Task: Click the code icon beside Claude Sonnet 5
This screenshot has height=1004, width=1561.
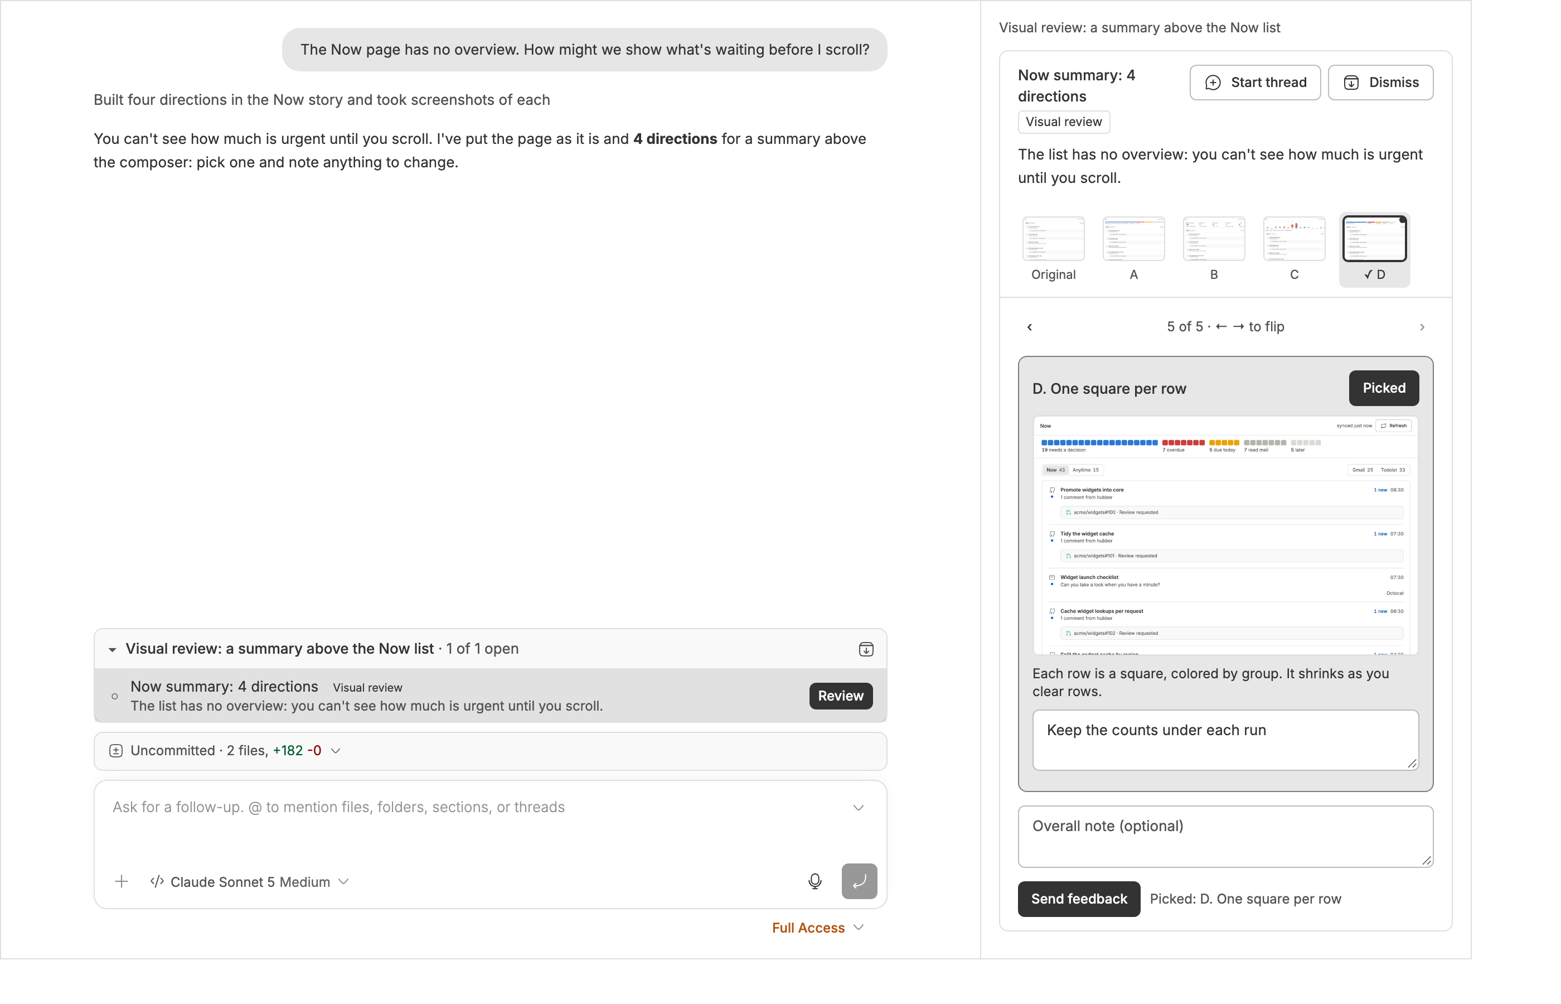Action: coord(157,881)
